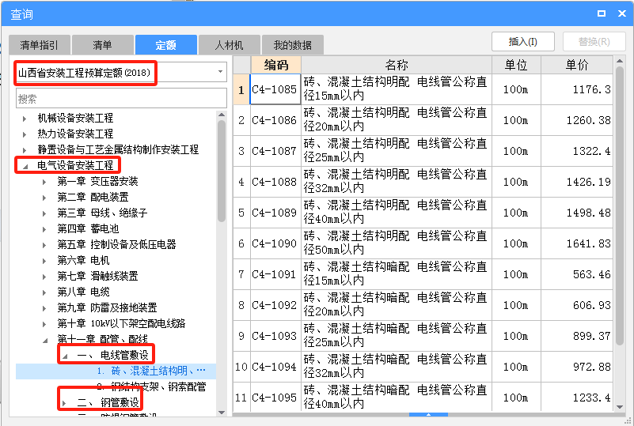
Task: Expand 二、钢管敷设 arrow
Action: 64,403
